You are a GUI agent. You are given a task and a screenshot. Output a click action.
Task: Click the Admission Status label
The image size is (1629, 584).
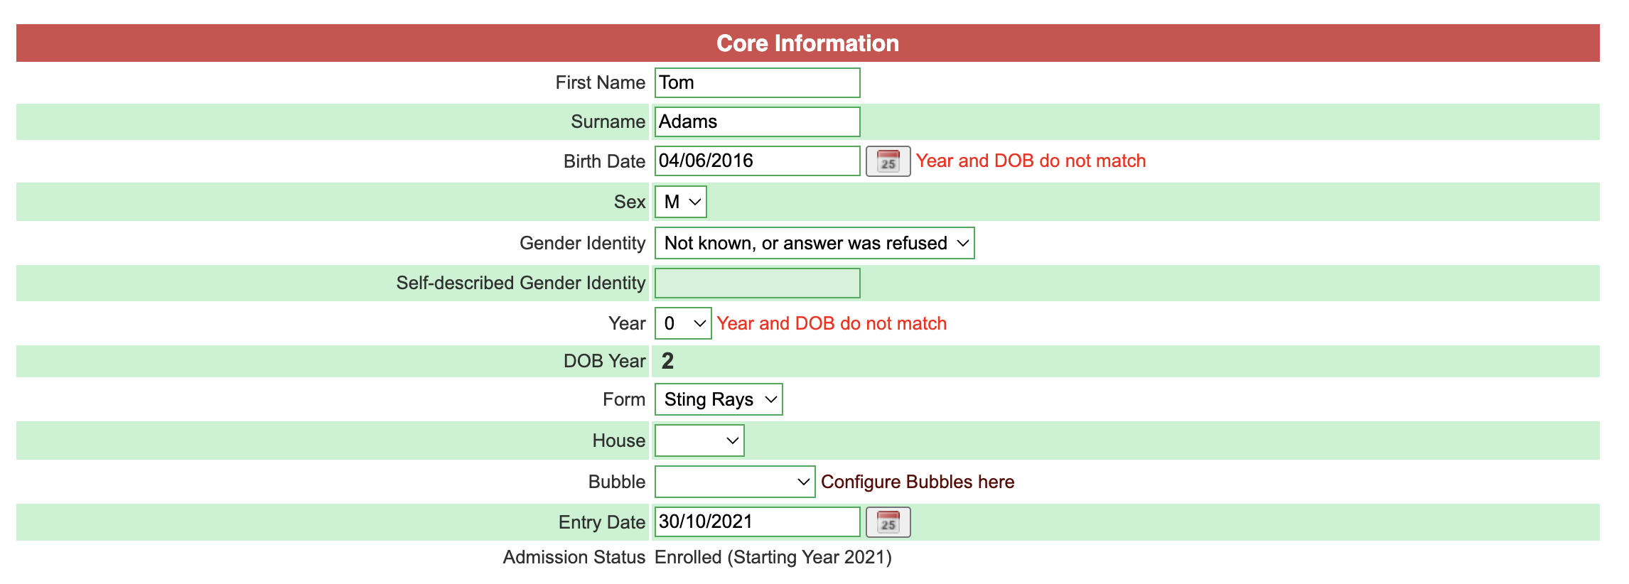pyautogui.click(x=574, y=557)
